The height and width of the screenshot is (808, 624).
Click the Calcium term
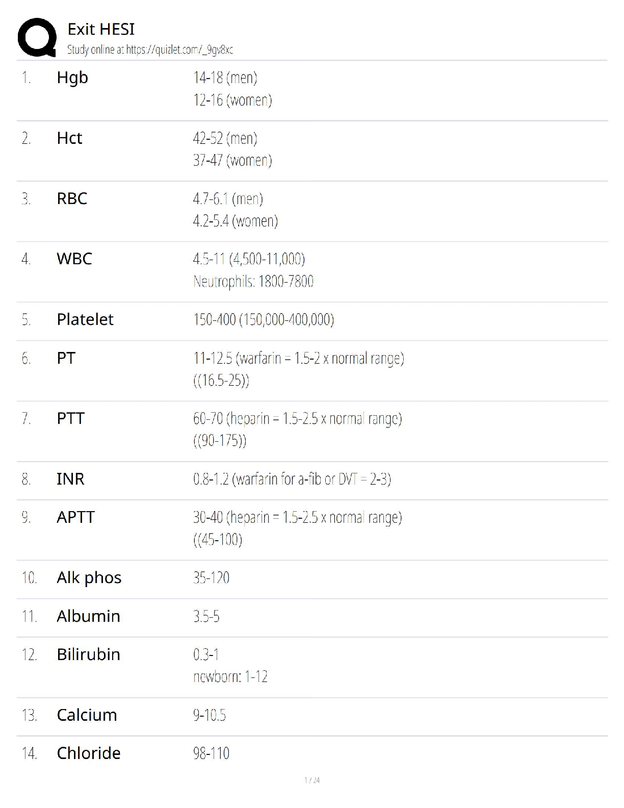click(87, 715)
